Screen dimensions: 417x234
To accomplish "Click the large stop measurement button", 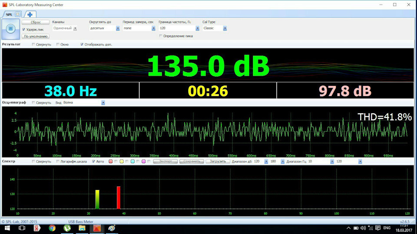I will 10,29.
